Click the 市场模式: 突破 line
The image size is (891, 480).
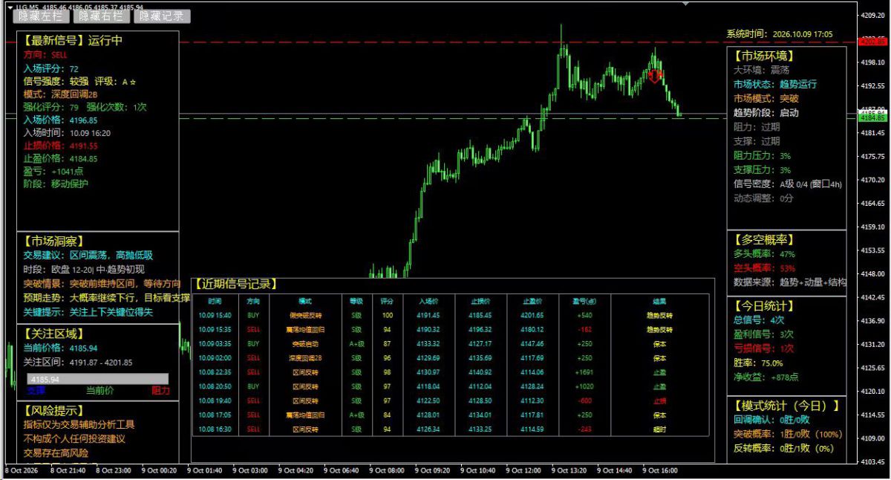766,98
